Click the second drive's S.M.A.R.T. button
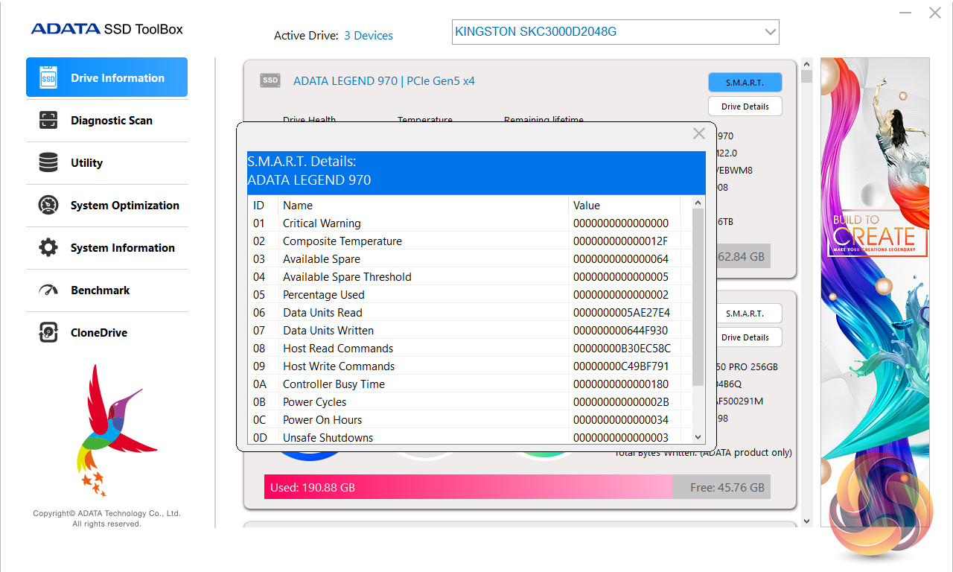Viewport: 953px width, 572px height. point(745,314)
